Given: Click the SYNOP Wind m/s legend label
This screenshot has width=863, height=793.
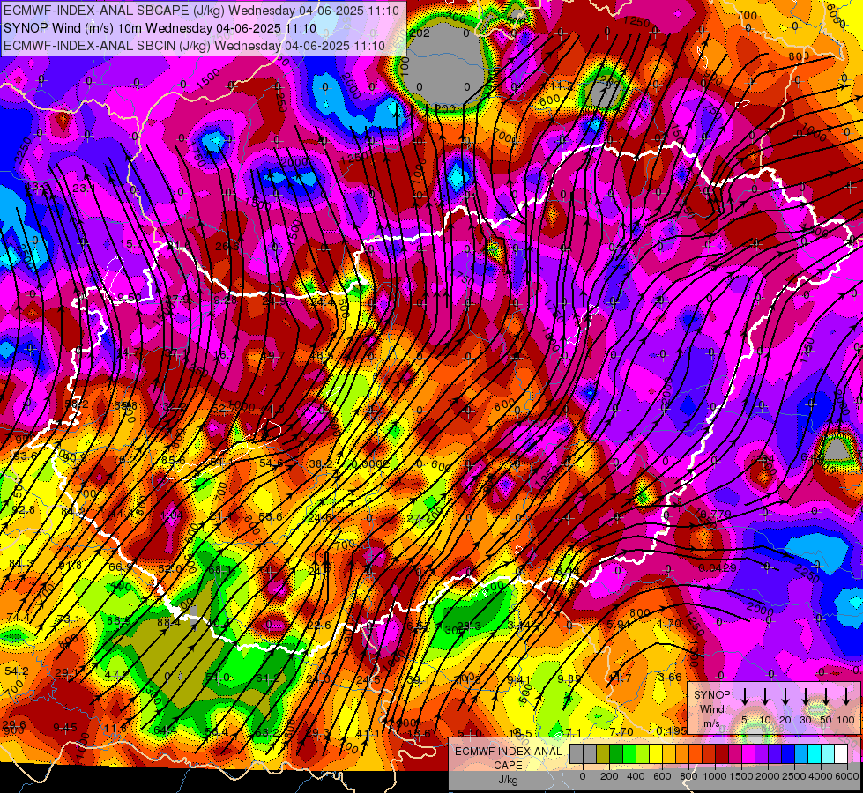Looking at the screenshot, I should pos(711,708).
